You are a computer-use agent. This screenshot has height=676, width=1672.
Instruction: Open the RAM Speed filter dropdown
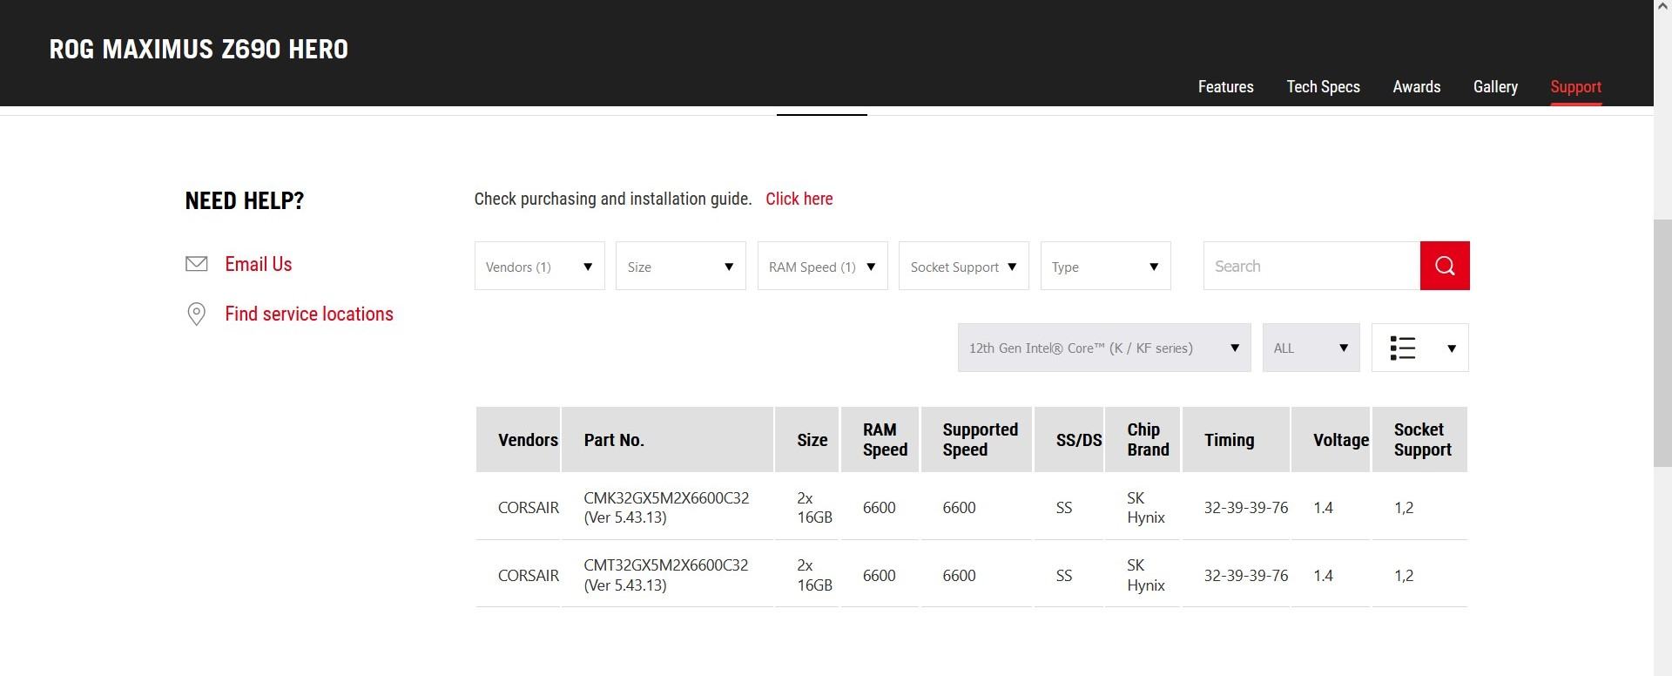[822, 267]
